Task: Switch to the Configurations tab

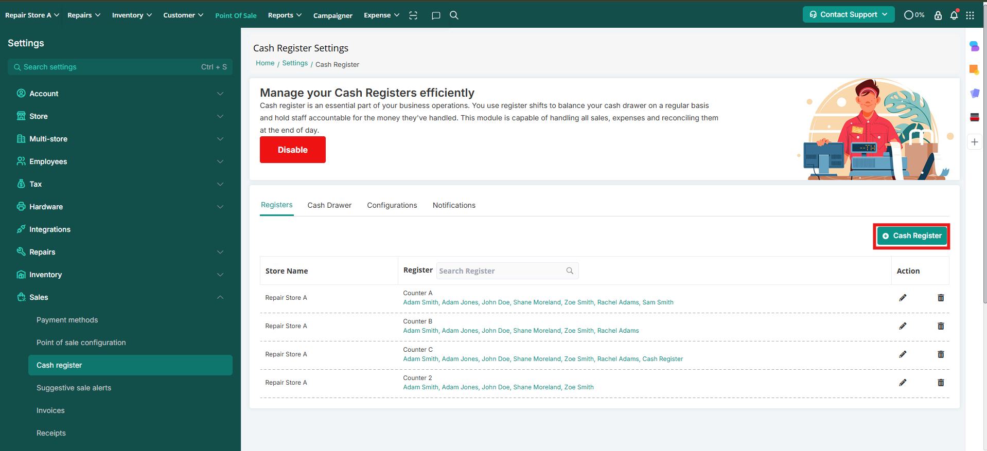Action: pos(392,205)
